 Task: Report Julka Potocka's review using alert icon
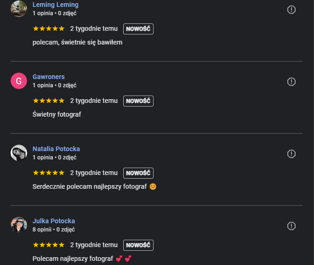(x=291, y=226)
